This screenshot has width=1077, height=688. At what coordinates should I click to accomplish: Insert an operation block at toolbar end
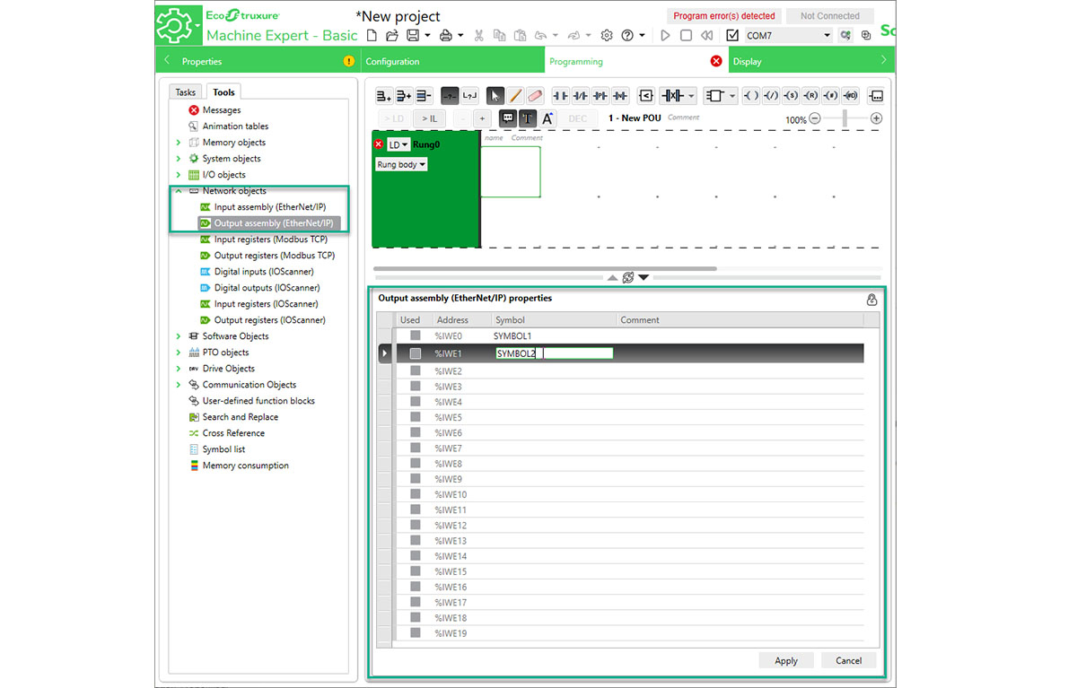876,95
